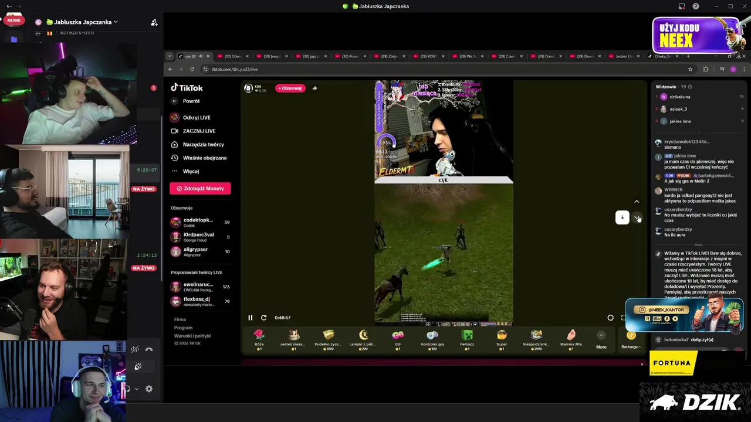Screen dimensions: 751x422
Task: Jump to the newest chat messages
Action: tap(623, 217)
